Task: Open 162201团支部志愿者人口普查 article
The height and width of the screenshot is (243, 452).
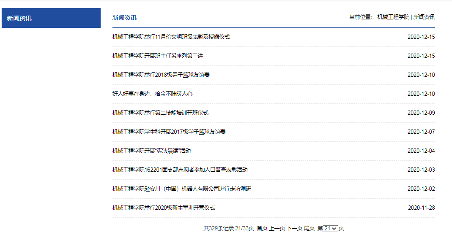Action: pos(180,170)
